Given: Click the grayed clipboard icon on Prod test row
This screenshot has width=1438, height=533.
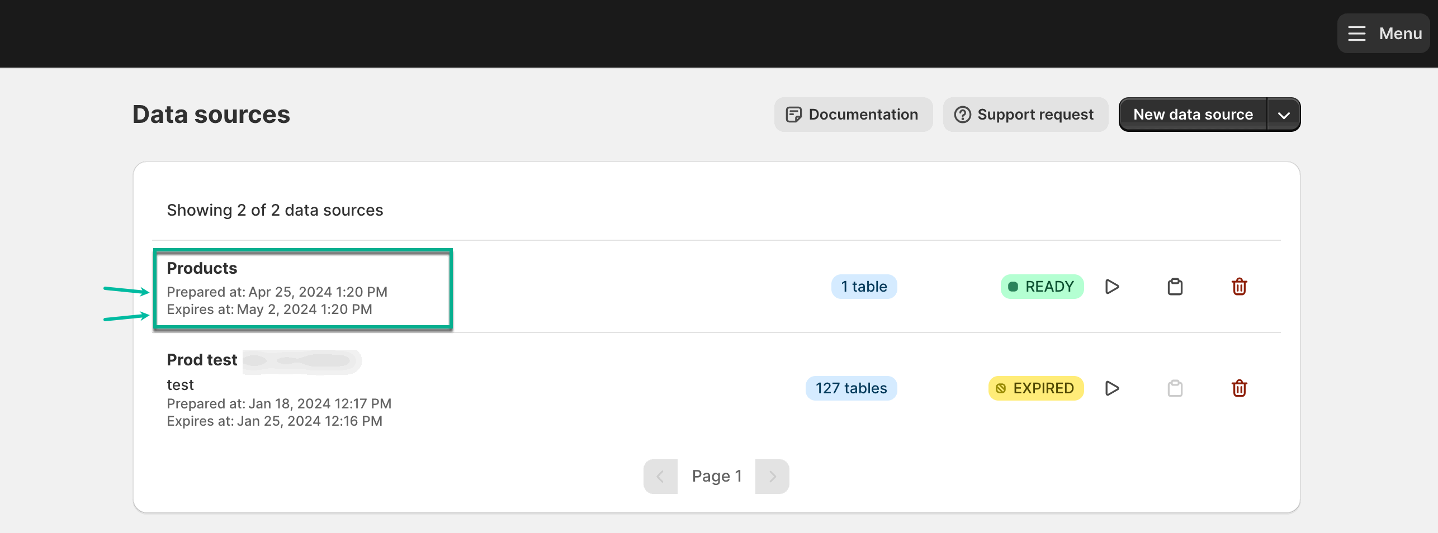Looking at the screenshot, I should point(1175,388).
